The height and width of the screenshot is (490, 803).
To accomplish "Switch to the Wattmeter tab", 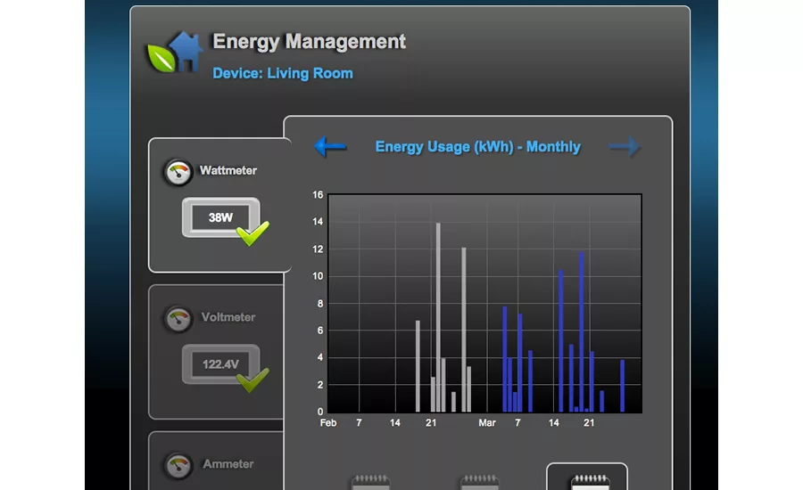I will 220,205.
